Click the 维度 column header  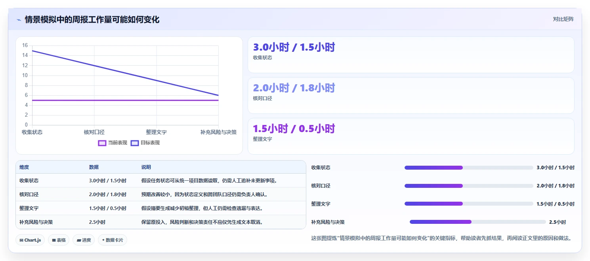24,167
